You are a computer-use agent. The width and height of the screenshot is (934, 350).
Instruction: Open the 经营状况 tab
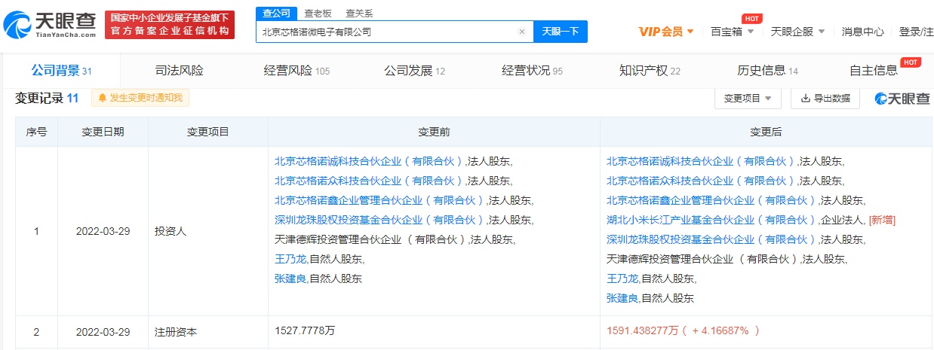[x=532, y=71]
